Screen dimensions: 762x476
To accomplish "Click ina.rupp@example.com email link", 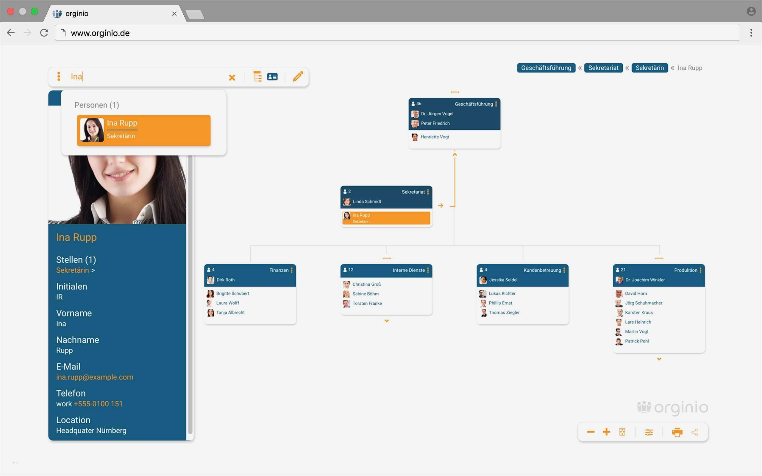I will coord(94,377).
